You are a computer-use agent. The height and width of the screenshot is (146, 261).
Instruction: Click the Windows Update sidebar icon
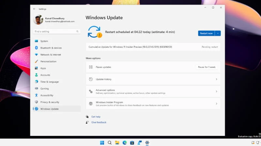36,109
